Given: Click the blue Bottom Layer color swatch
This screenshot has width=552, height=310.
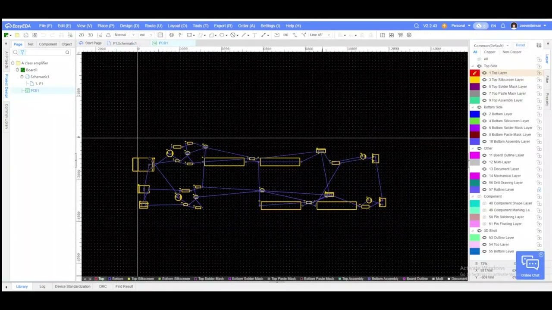Looking at the screenshot, I should [x=474, y=114].
